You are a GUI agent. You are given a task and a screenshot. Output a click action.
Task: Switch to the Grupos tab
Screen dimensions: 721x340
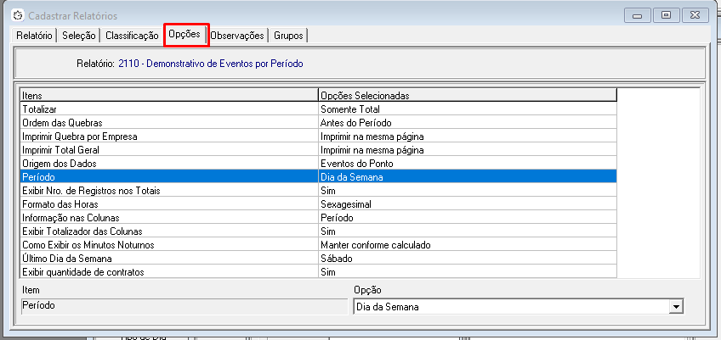[288, 36]
